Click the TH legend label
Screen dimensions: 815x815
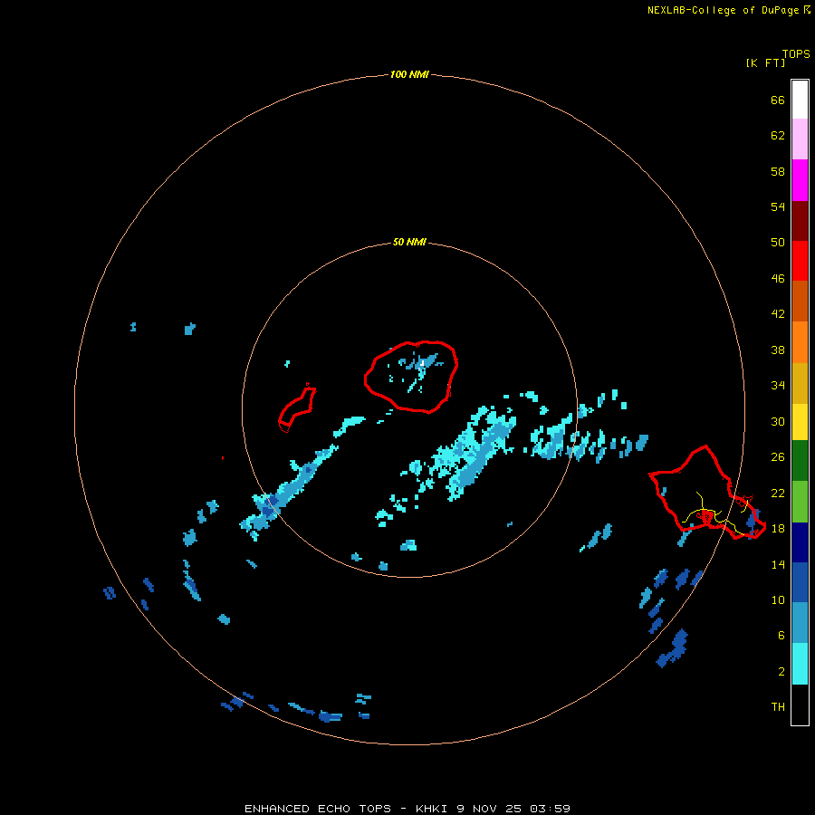click(x=778, y=706)
